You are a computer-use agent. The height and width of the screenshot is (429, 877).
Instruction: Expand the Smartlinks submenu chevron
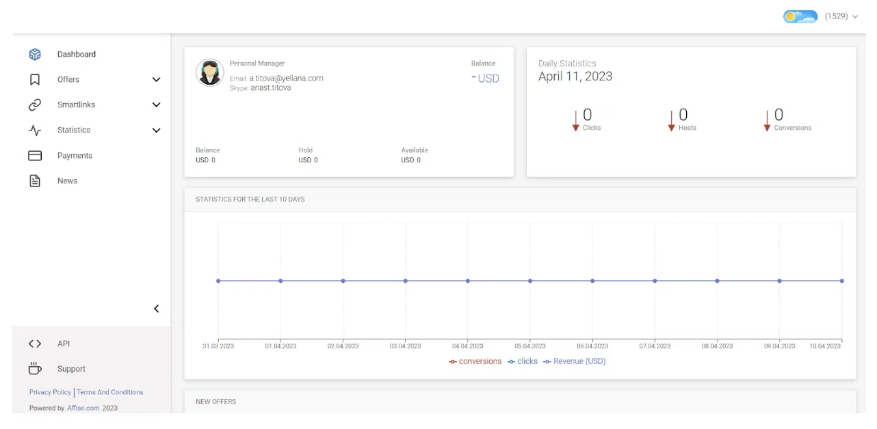156,105
